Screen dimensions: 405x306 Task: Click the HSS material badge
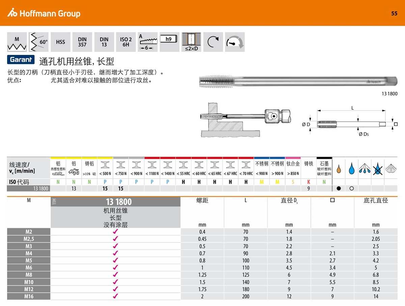tap(60, 42)
